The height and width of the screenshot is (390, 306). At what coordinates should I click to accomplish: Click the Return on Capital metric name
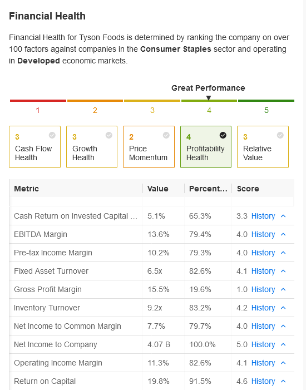45,381
